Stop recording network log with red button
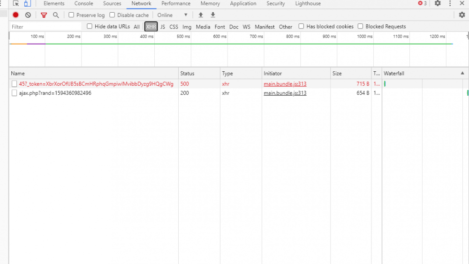 click(15, 15)
